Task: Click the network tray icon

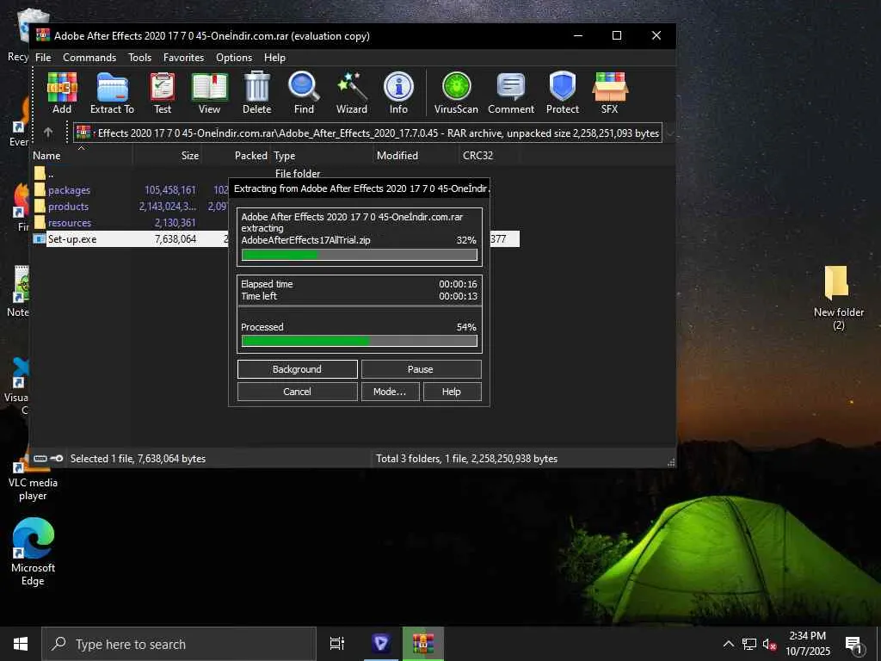Action: 749,645
